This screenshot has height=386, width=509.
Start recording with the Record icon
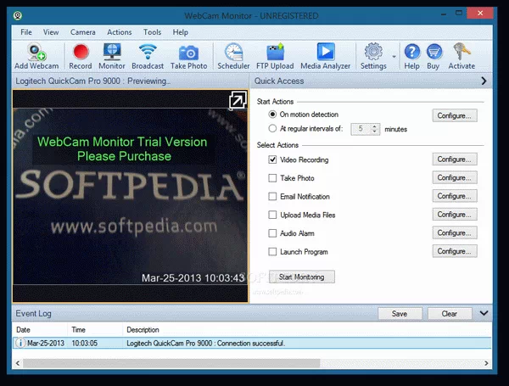click(81, 53)
